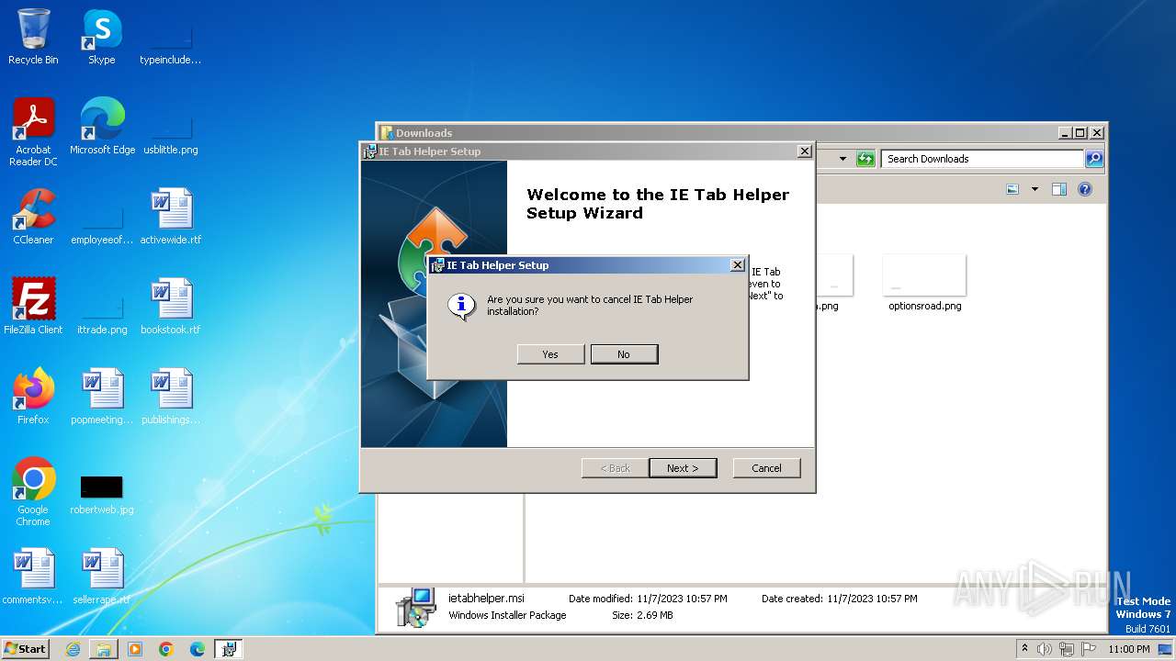The width and height of the screenshot is (1176, 661).
Task: Open the Start menu
Action: point(25,648)
